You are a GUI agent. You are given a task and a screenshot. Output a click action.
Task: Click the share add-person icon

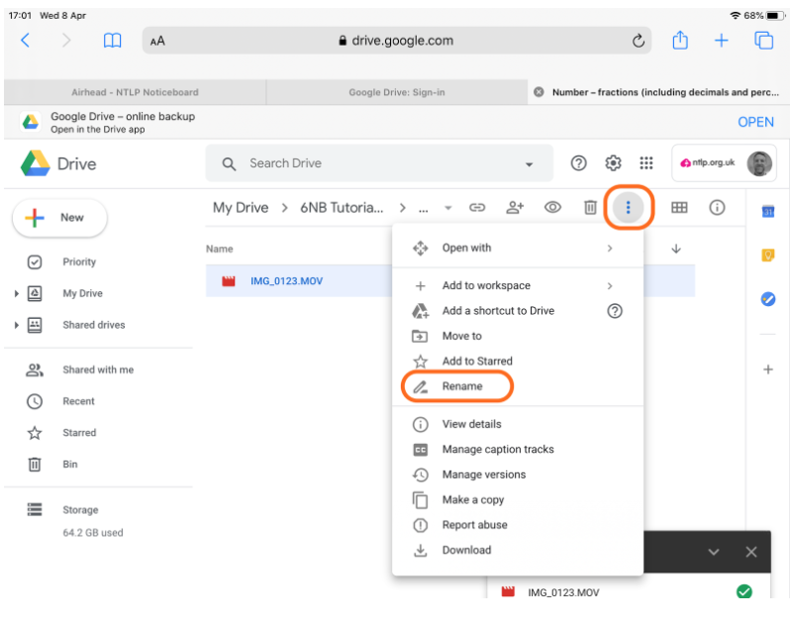point(515,207)
